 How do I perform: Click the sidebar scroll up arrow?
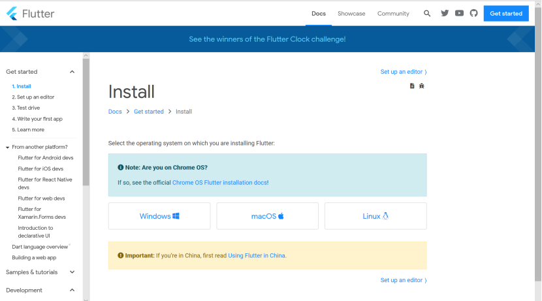[x=86, y=55]
